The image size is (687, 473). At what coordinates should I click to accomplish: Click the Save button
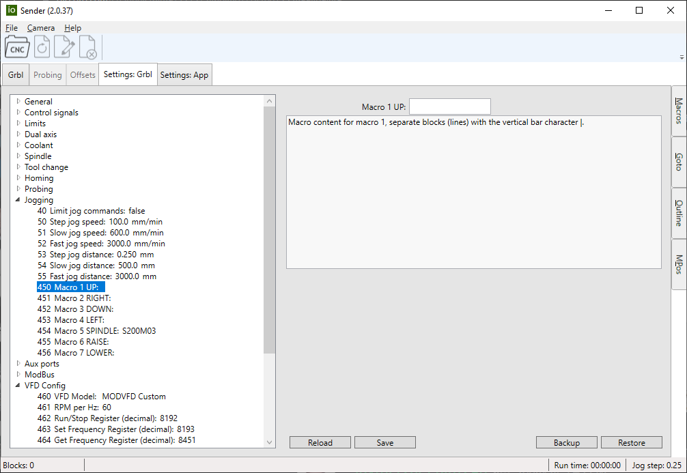385,443
